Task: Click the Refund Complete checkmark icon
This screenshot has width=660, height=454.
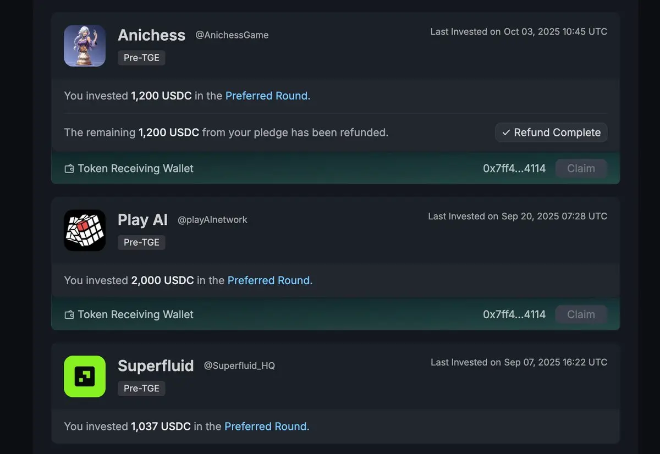Action: [506, 132]
